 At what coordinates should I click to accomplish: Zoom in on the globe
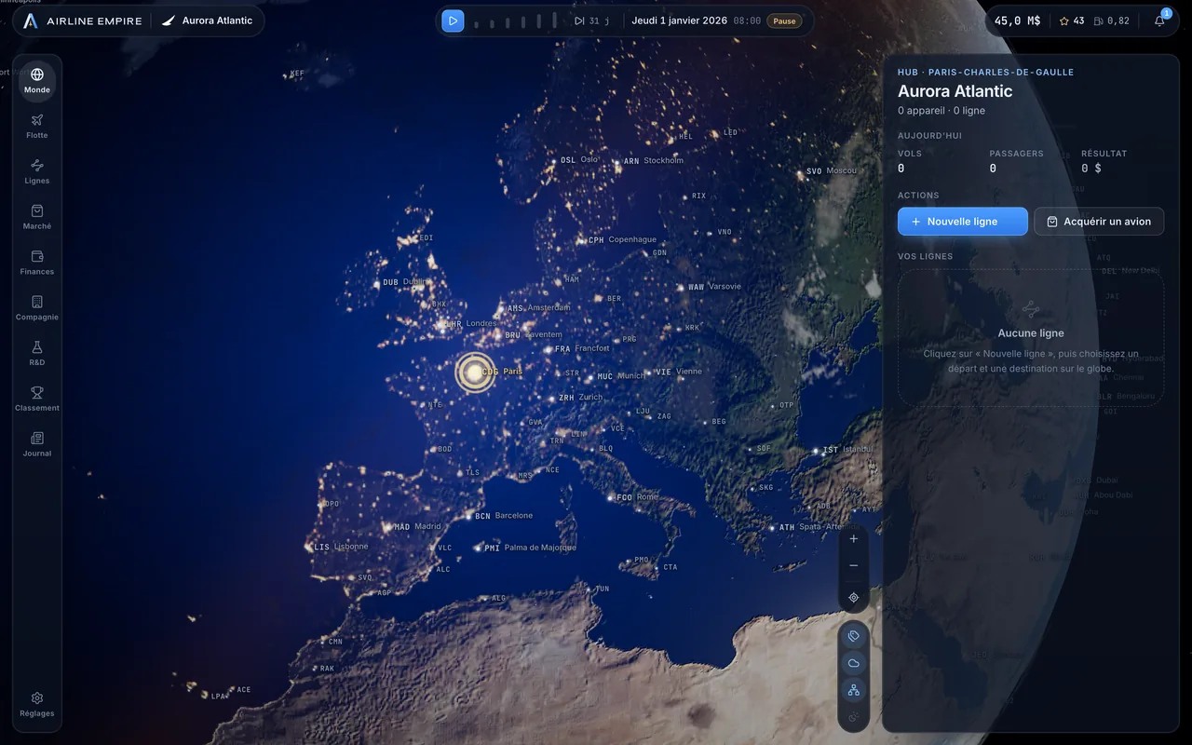(x=854, y=539)
